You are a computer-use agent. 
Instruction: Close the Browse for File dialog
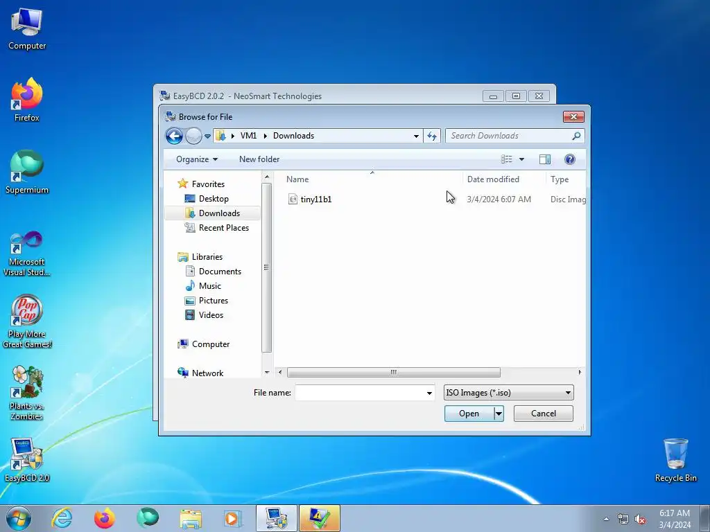pos(573,116)
